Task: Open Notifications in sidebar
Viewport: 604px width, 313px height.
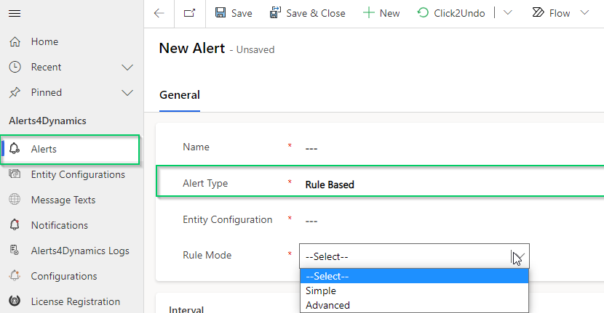Action: 60,225
